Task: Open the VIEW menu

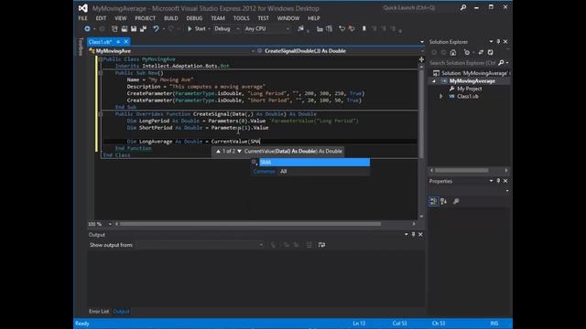Action: pos(120,18)
